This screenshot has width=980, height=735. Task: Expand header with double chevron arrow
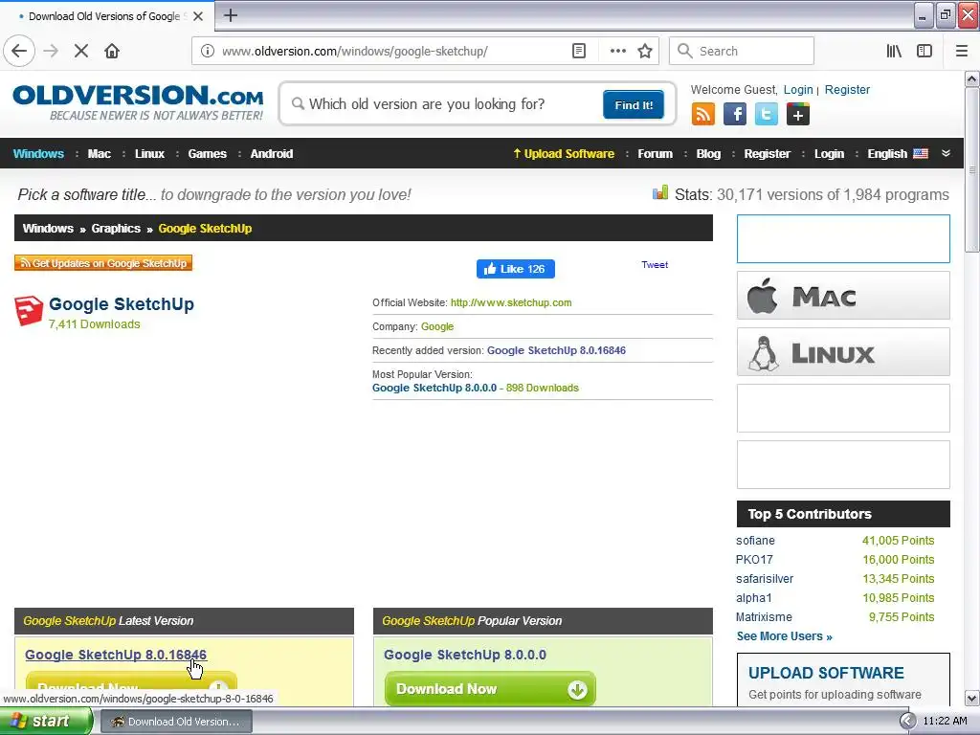click(x=946, y=153)
